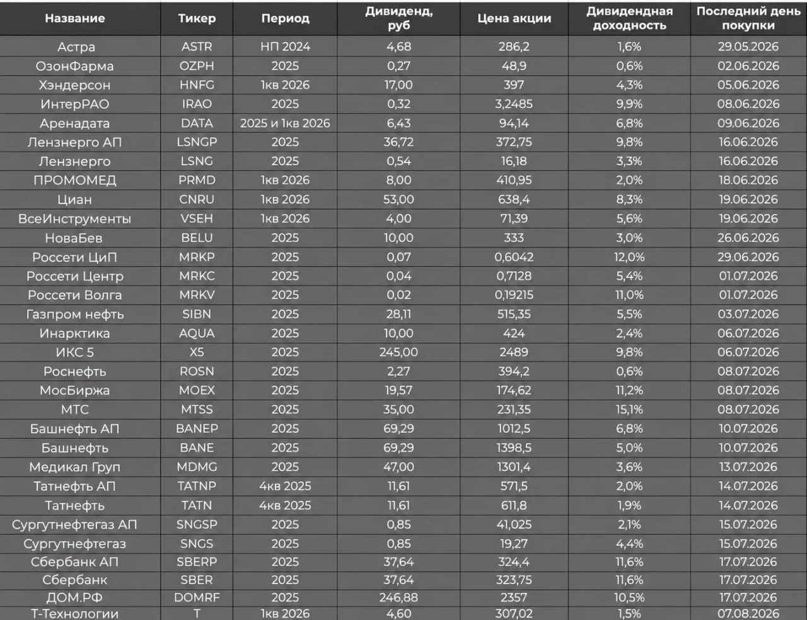Click the Россети ЦиП yield 12,0%
This screenshot has height=620, width=807.
629,257
